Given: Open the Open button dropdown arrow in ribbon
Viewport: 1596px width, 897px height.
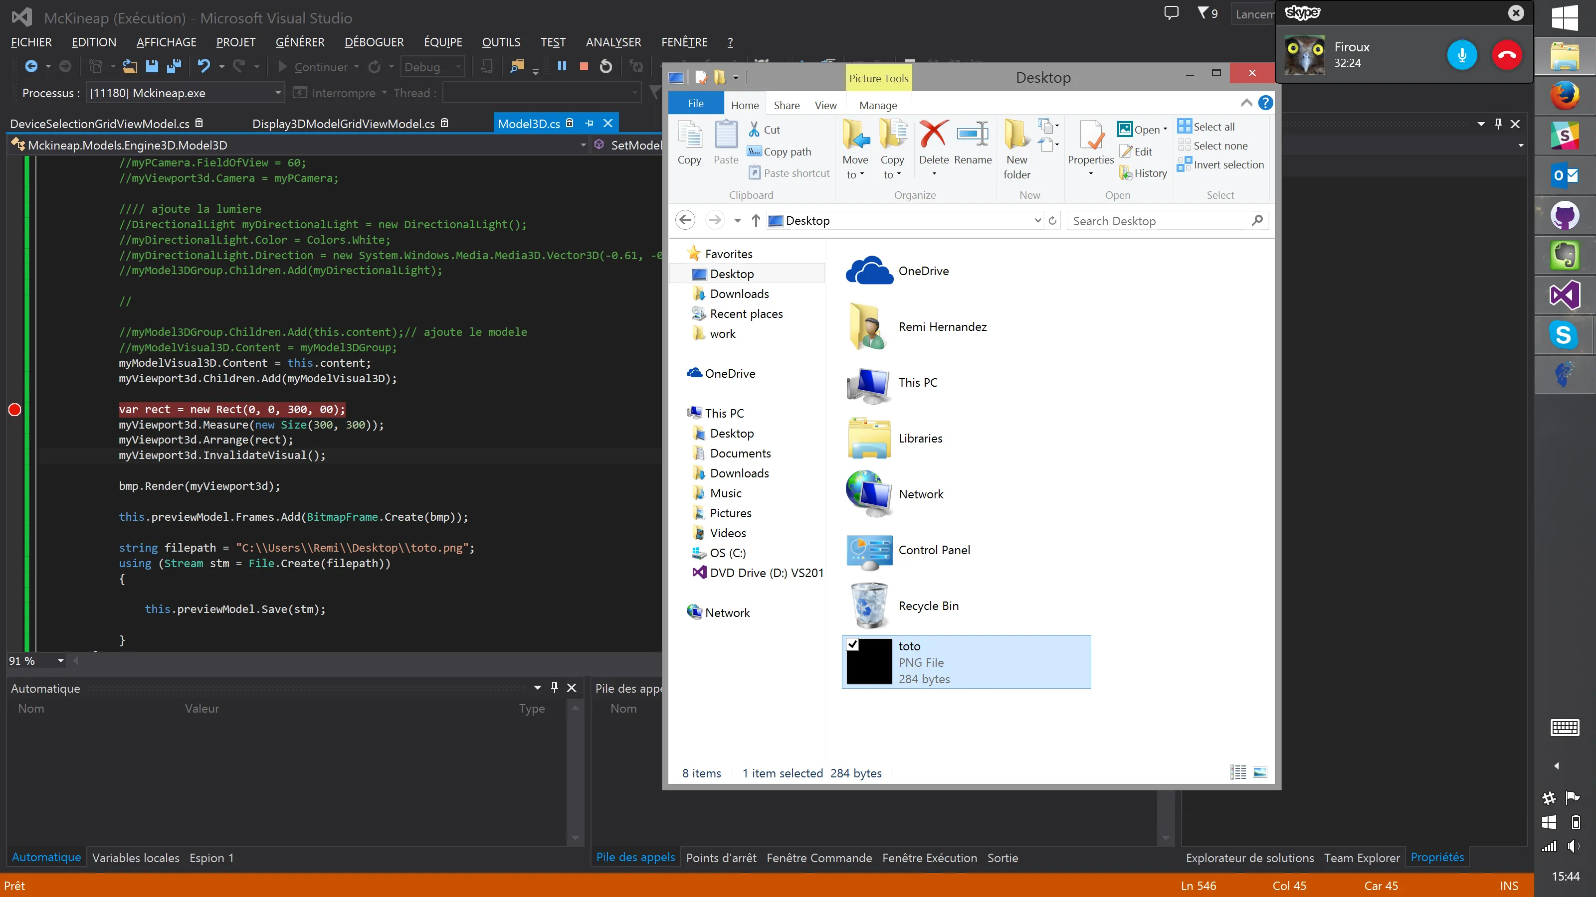Looking at the screenshot, I should pos(1166,130).
